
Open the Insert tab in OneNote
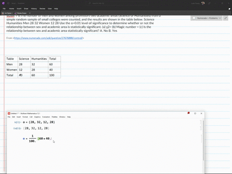point(19,9)
